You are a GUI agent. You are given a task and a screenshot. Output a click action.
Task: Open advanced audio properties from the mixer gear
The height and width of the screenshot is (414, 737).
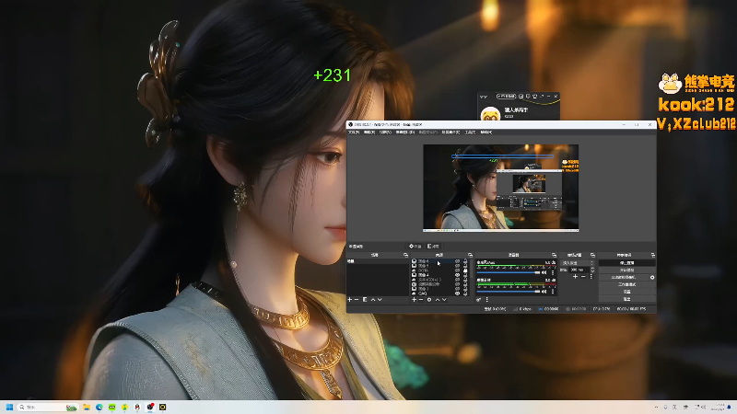pos(478,300)
